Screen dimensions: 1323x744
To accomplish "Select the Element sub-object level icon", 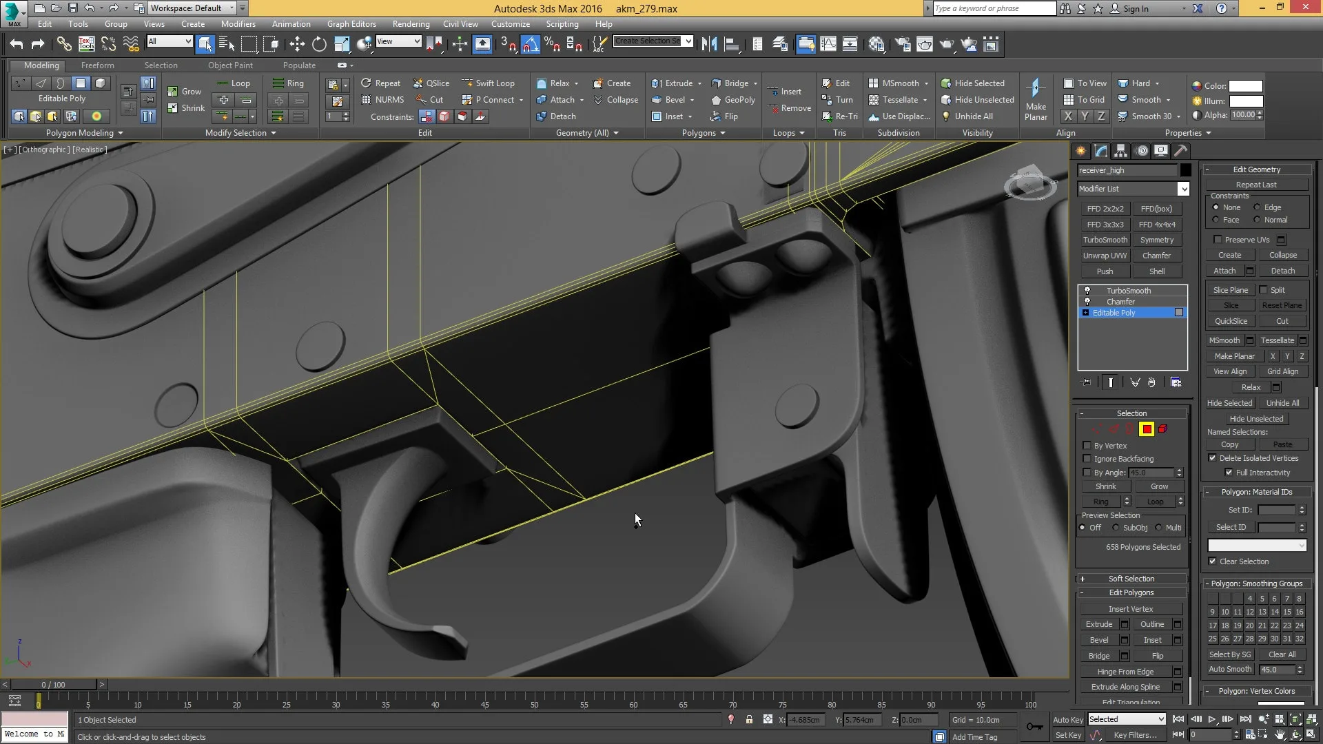I will pos(1162,429).
